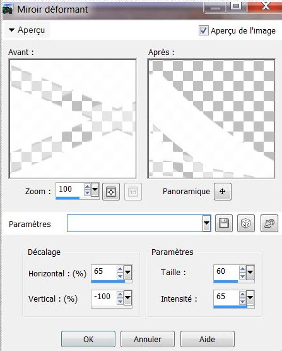
Task: Open the Zoom value dropdown arrow
Action: click(x=95, y=190)
